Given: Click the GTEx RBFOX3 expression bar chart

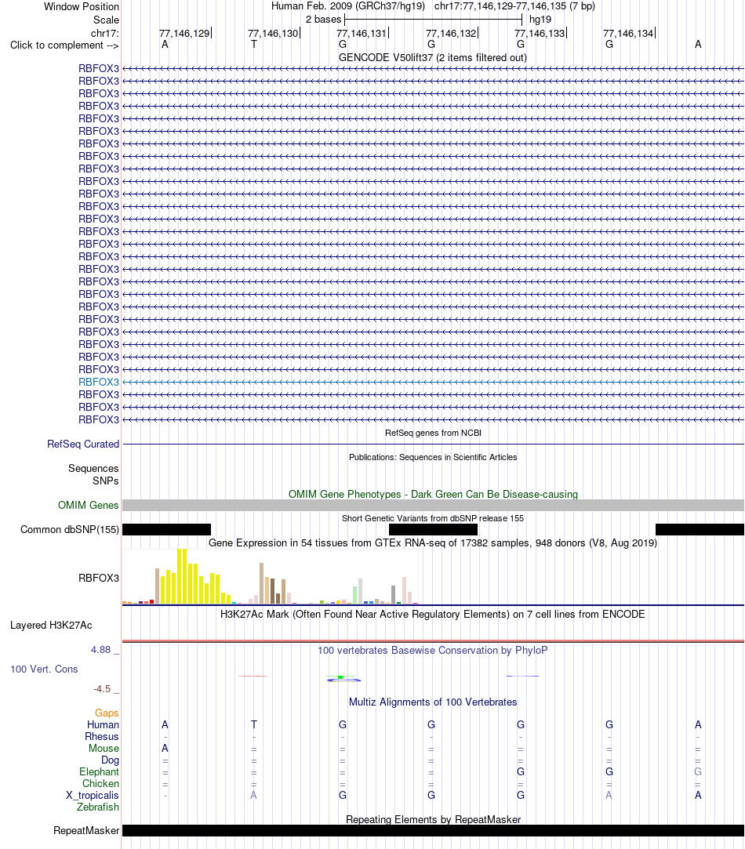Looking at the screenshot, I should [271, 577].
